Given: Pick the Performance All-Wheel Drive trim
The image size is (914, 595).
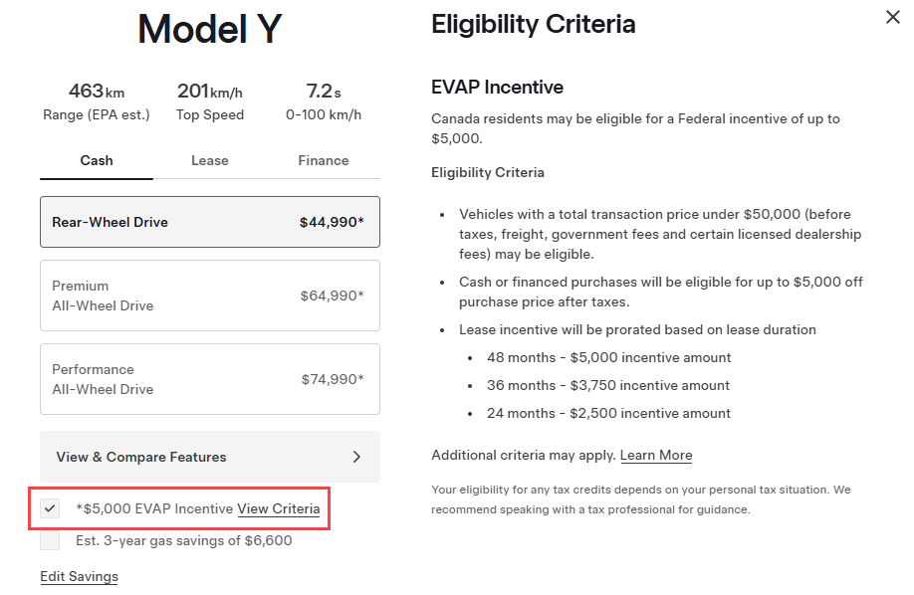Looking at the screenshot, I should [210, 379].
